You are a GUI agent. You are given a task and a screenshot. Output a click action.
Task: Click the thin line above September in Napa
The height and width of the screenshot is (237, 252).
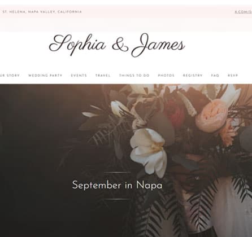[117, 172]
